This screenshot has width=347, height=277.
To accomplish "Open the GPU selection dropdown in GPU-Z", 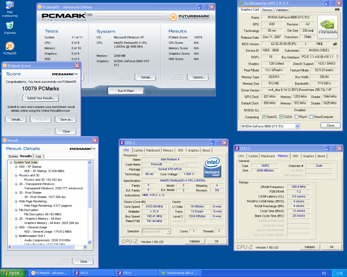I will tap(297, 126).
